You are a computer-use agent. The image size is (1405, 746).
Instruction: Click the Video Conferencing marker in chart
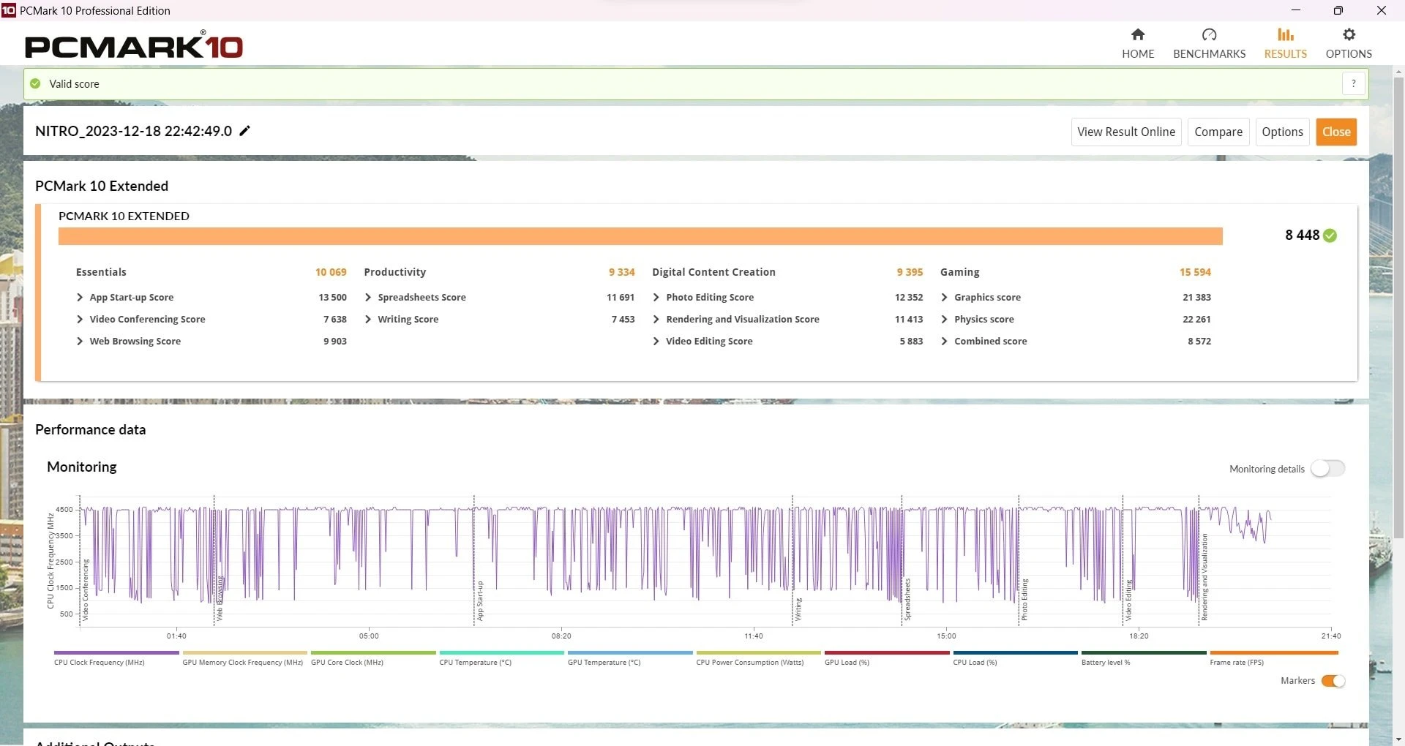click(85, 590)
